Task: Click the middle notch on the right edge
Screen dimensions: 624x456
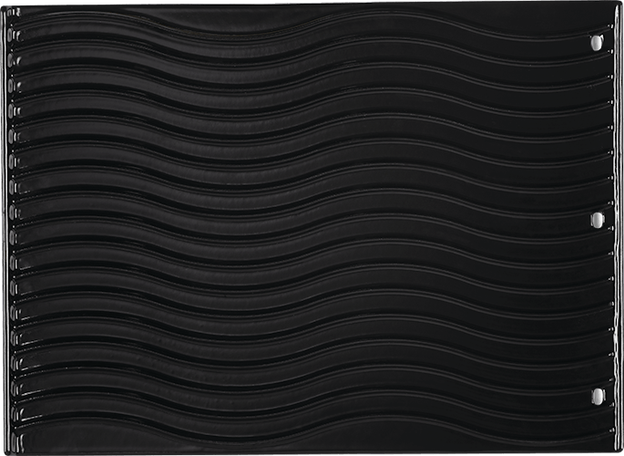Action: pos(597,219)
